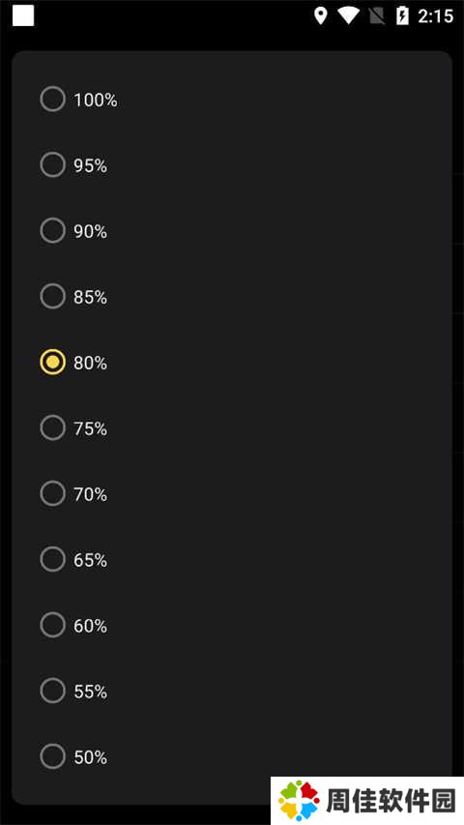This screenshot has width=464, height=825.
Task: Select the 60% radio button
Action: coord(52,625)
